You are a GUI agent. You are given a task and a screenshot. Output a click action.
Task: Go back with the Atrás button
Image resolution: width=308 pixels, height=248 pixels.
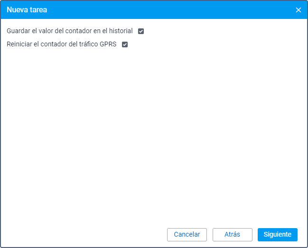(232, 234)
